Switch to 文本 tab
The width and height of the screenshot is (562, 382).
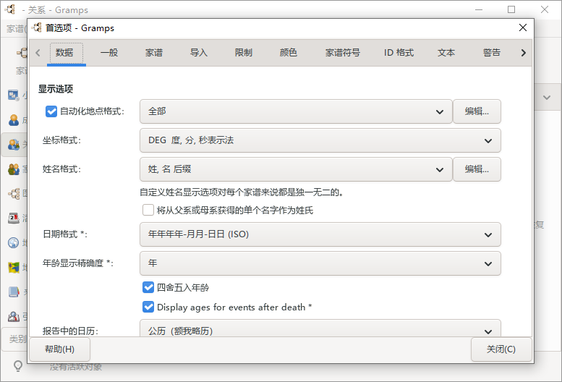click(446, 53)
